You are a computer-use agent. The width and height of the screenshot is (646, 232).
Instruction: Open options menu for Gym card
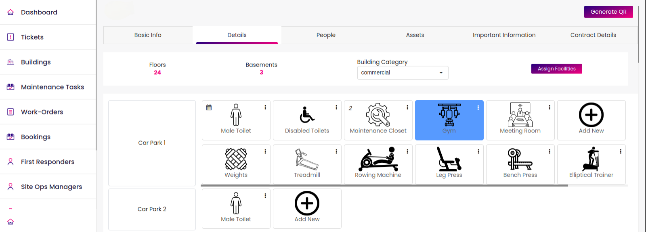tap(478, 108)
